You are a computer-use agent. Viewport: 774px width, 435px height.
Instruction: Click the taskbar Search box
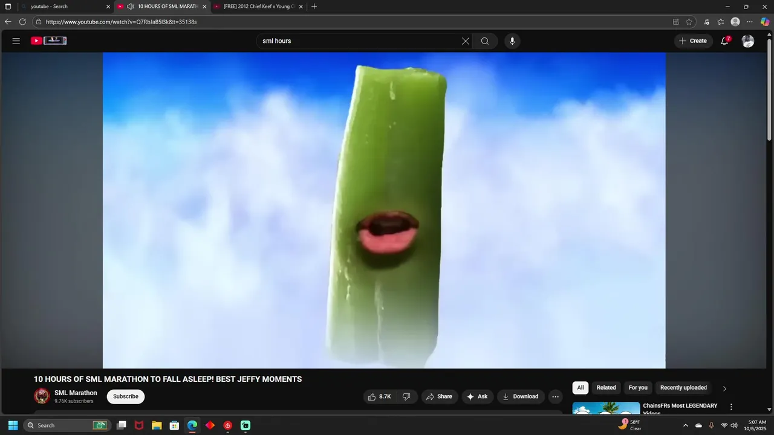[x=66, y=425]
